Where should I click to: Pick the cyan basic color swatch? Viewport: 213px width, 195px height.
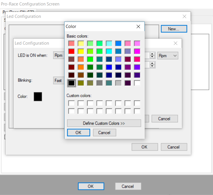tap(109, 51)
